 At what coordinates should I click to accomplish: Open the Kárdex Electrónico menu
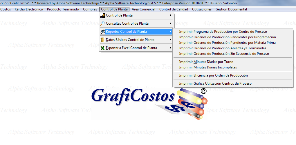point(29,9)
